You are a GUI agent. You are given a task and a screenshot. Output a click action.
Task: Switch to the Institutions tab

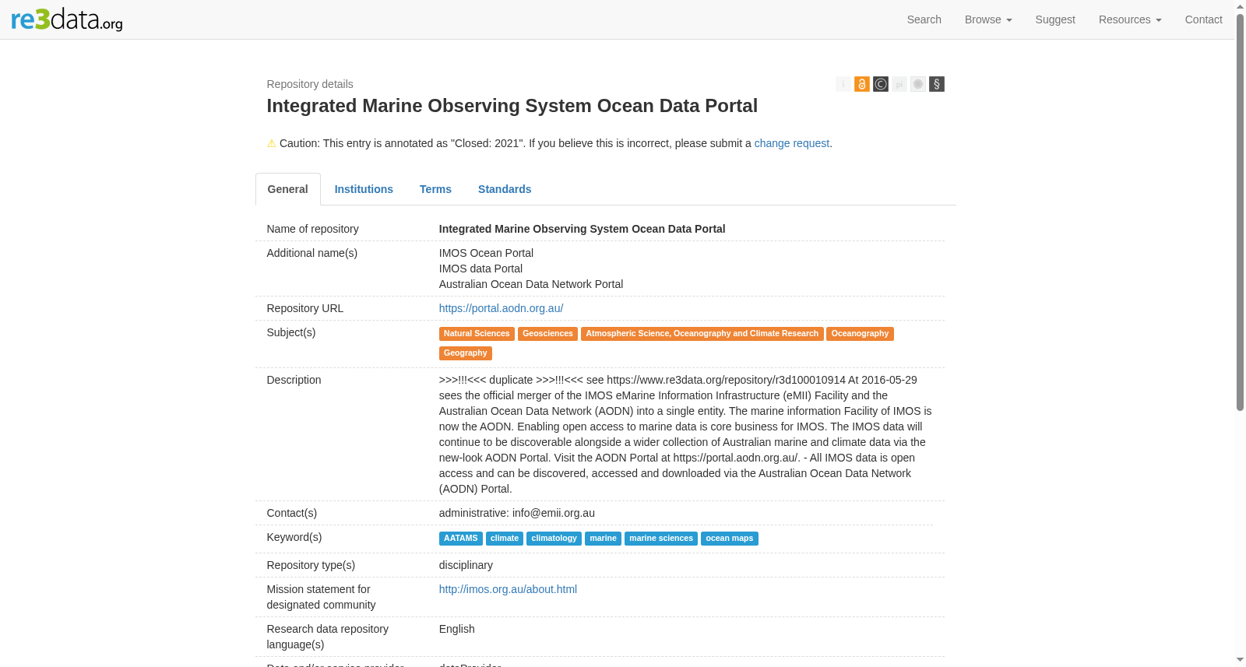pos(364,189)
